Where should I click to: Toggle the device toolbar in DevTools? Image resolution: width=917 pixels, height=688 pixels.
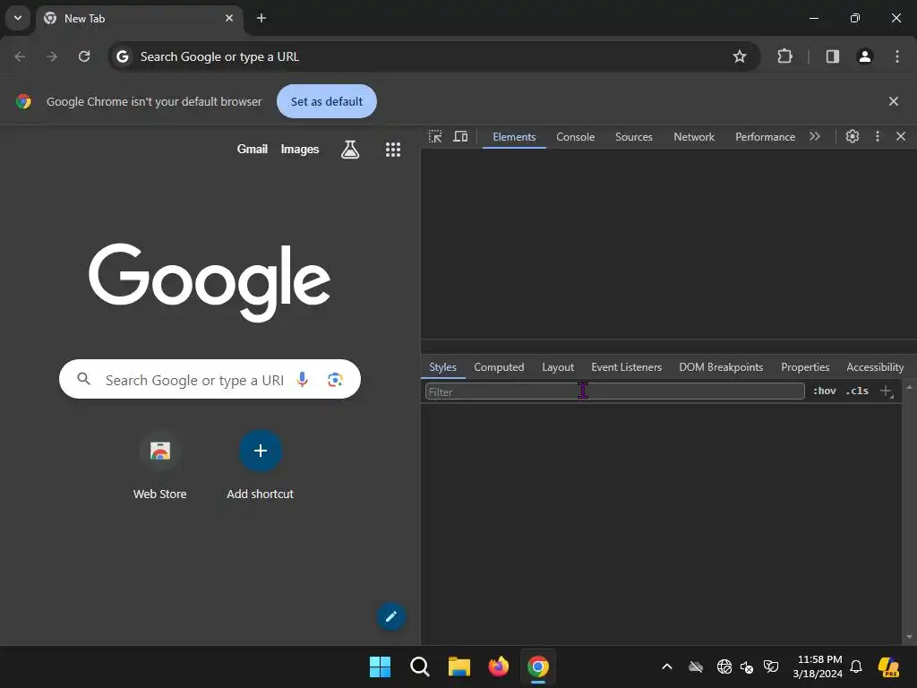461,136
